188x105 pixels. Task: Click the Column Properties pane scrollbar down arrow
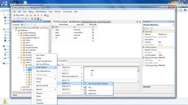pos(138,81)
